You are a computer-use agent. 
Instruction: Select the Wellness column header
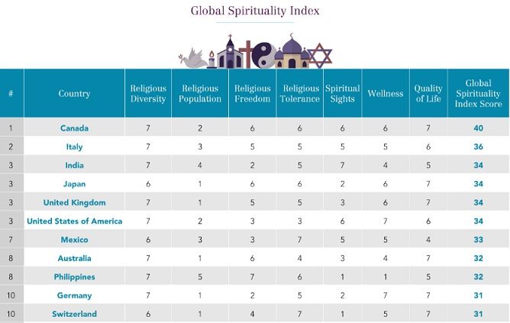point(385,93)
